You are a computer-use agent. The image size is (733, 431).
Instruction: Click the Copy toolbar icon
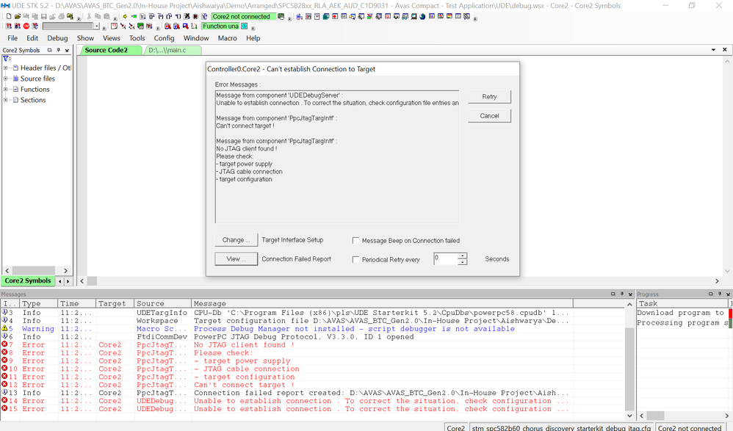point(98,16)
